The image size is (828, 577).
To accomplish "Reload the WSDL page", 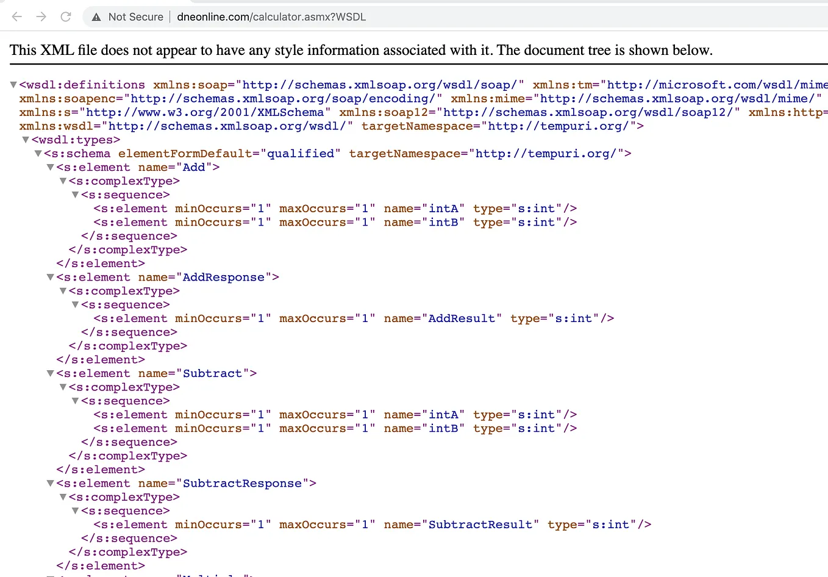I will point(65,17).
